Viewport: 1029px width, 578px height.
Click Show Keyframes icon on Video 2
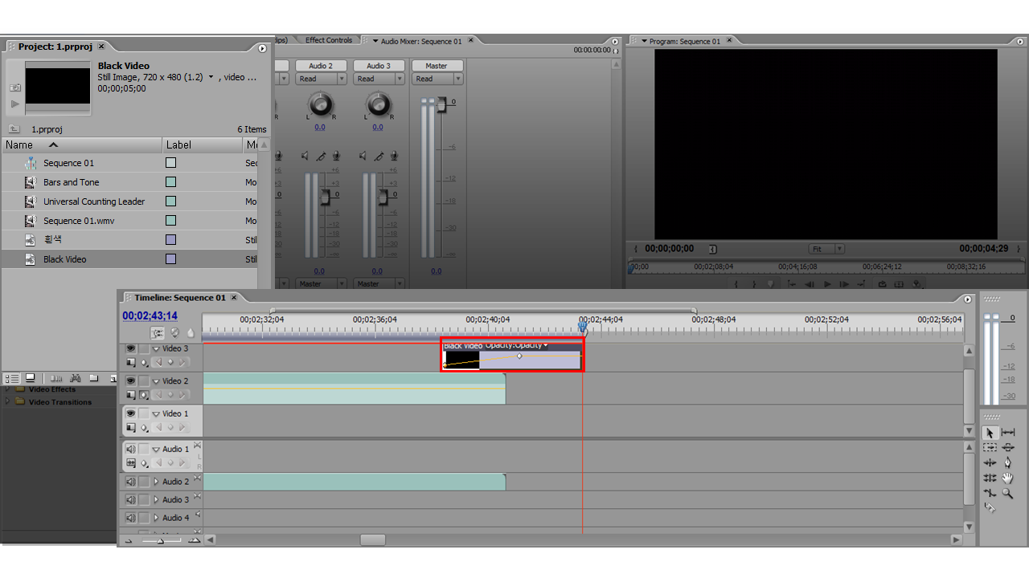tap(144, 395)
